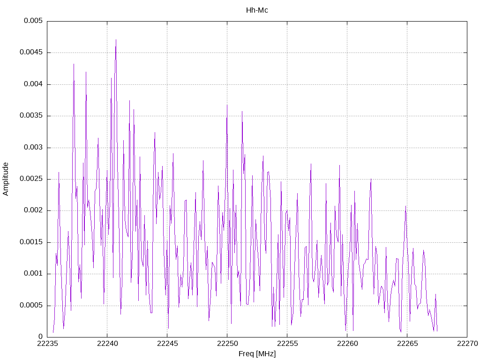Click the 22265 x-axis tick label
480x360 pixels.
(x=407, y=344)
